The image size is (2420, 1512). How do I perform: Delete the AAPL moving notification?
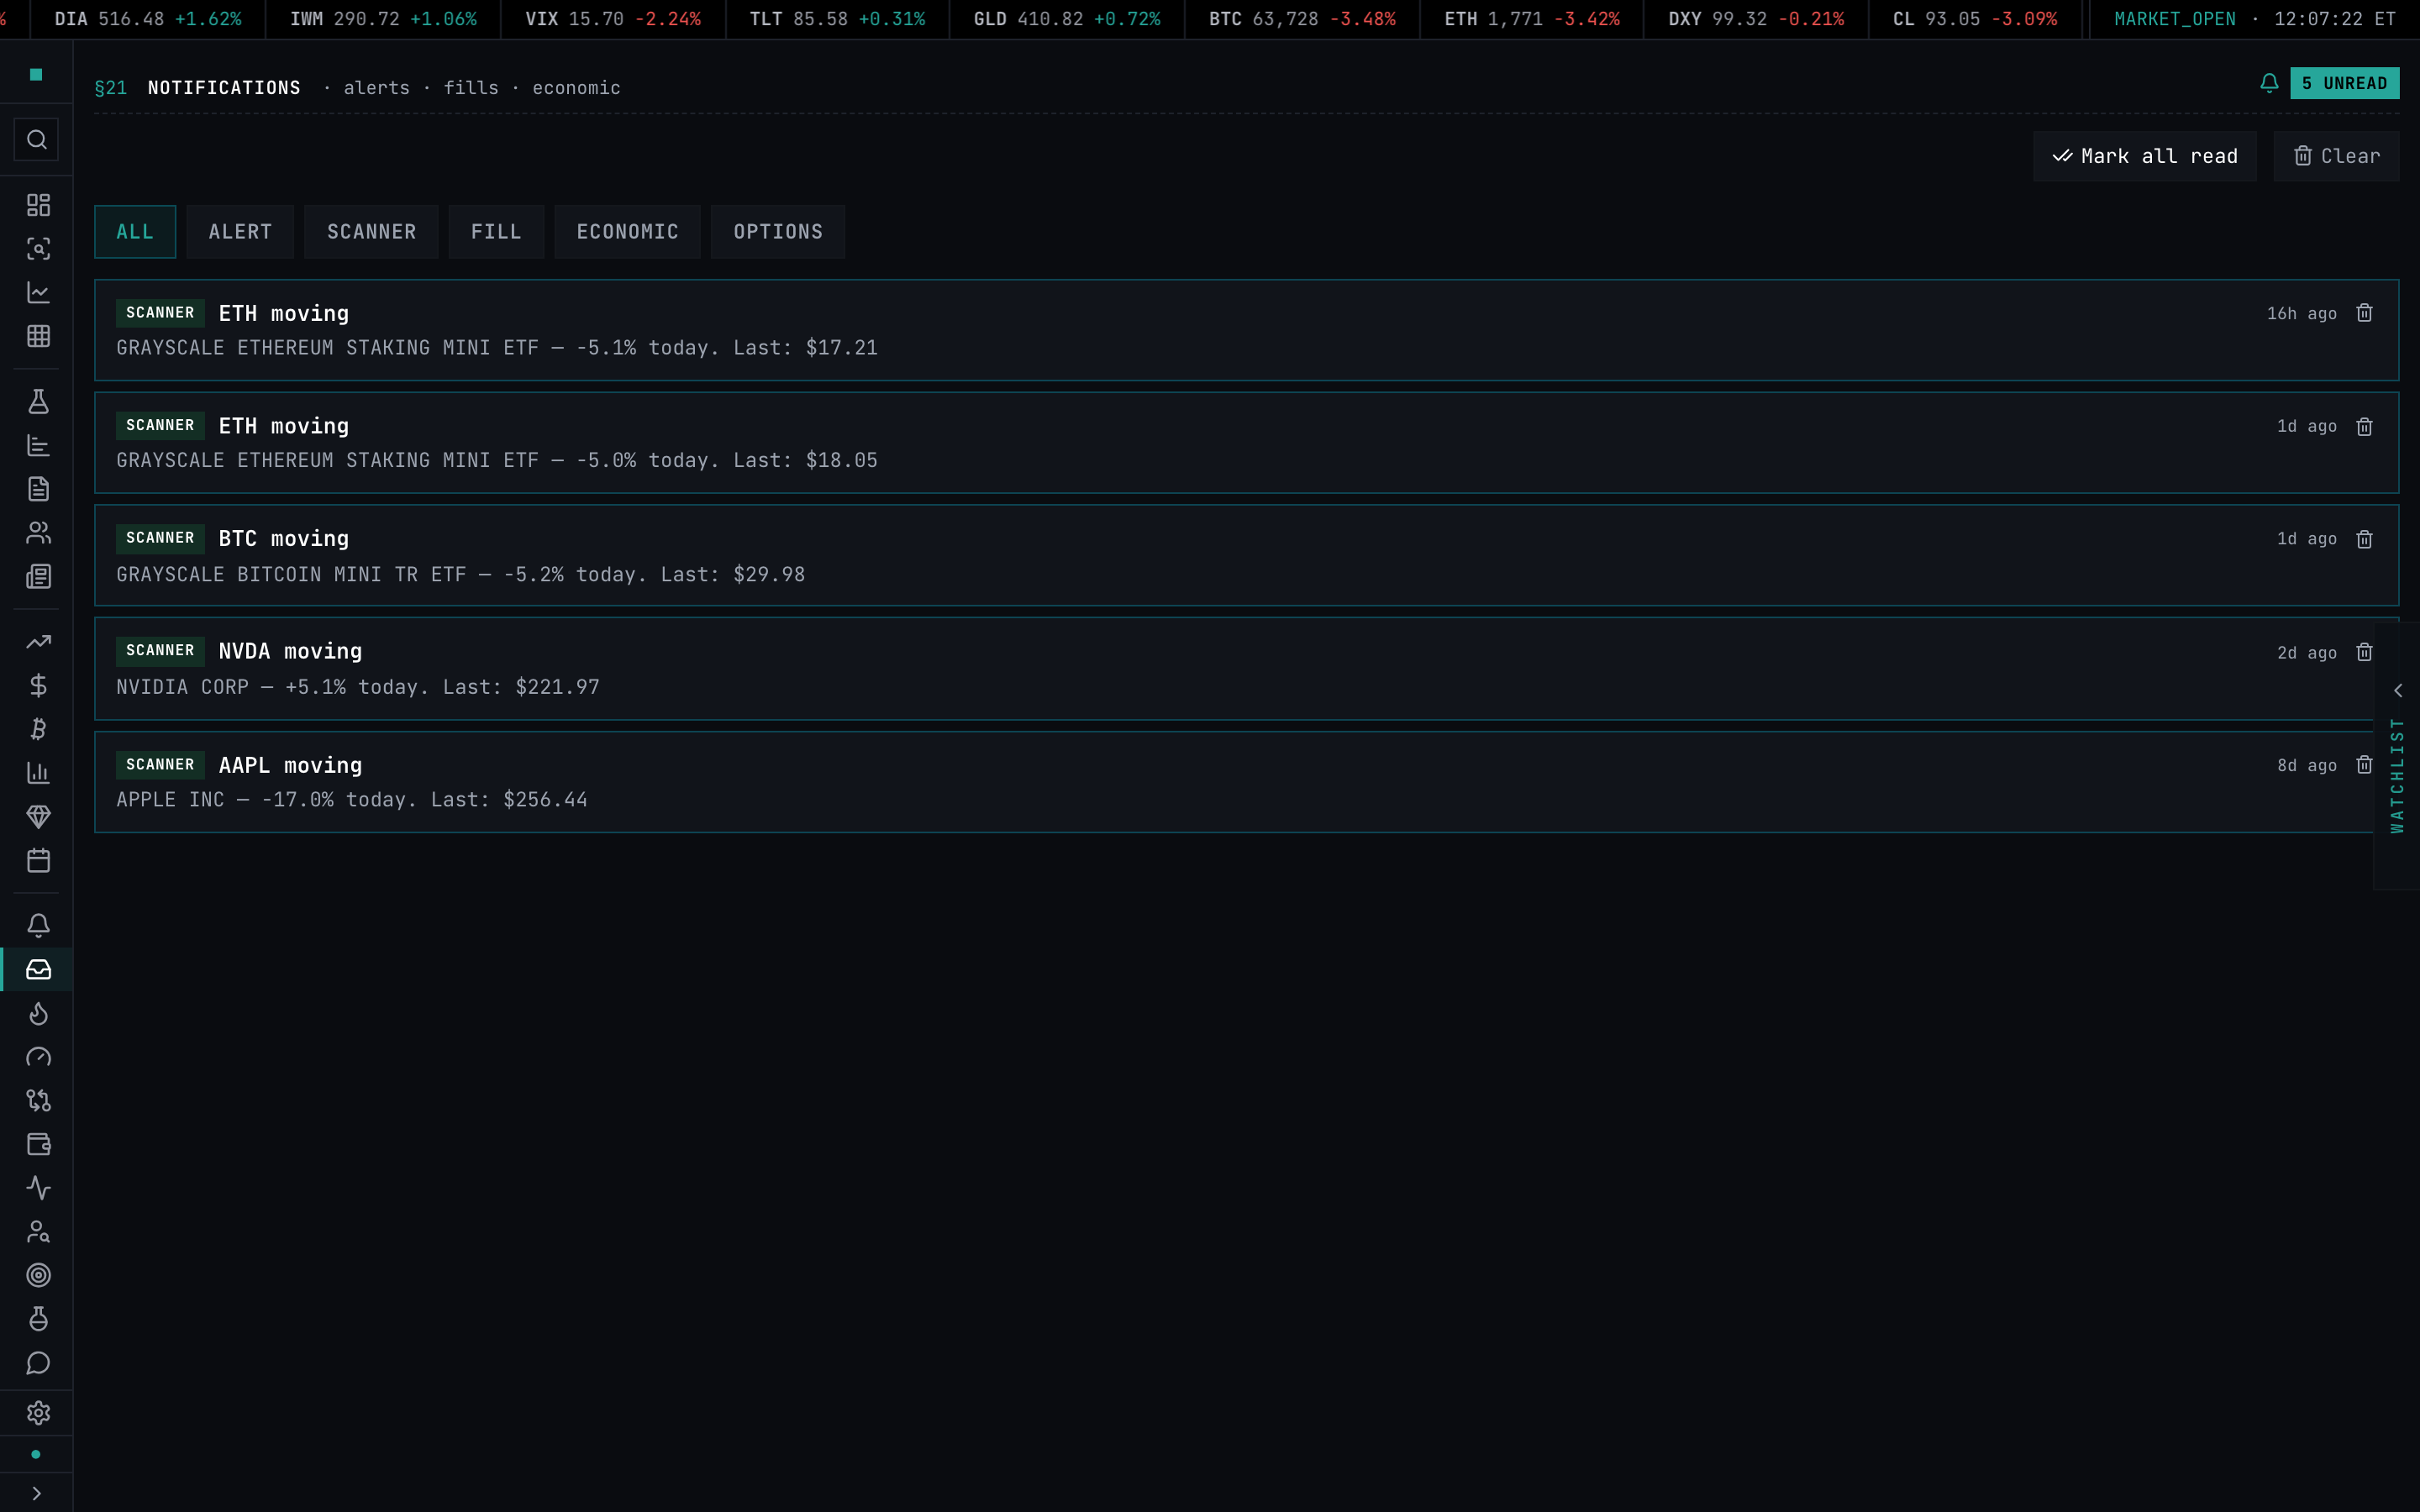click(2364, 765)
